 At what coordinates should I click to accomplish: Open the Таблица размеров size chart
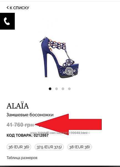click(x=22, y=158)
